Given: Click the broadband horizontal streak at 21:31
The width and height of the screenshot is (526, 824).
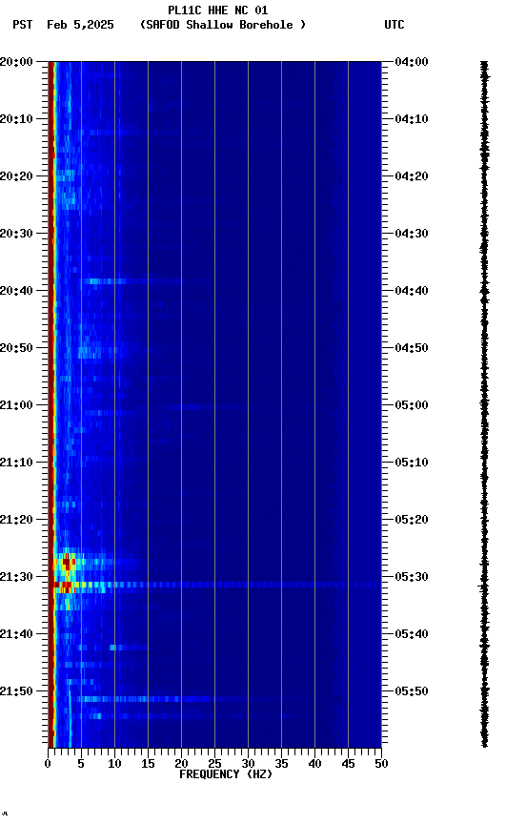Looking at the screenshot, I should [217, 585].
